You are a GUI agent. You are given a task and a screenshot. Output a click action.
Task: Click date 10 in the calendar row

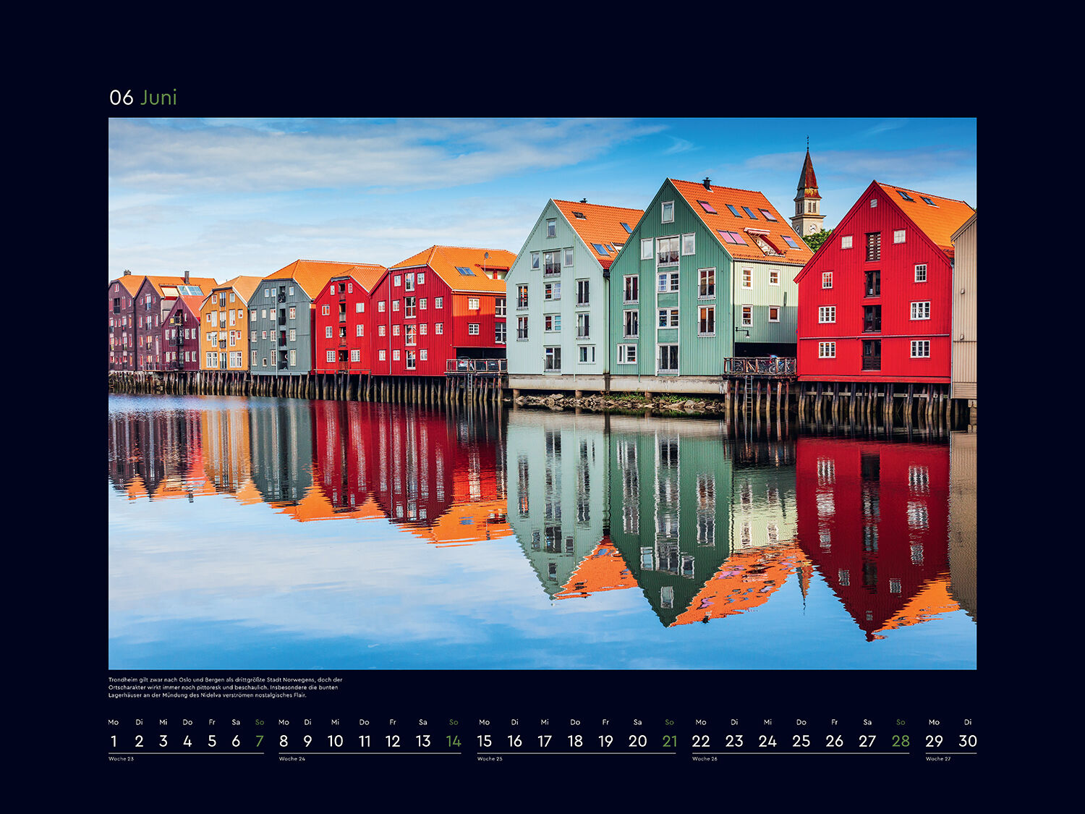(335, 741)
